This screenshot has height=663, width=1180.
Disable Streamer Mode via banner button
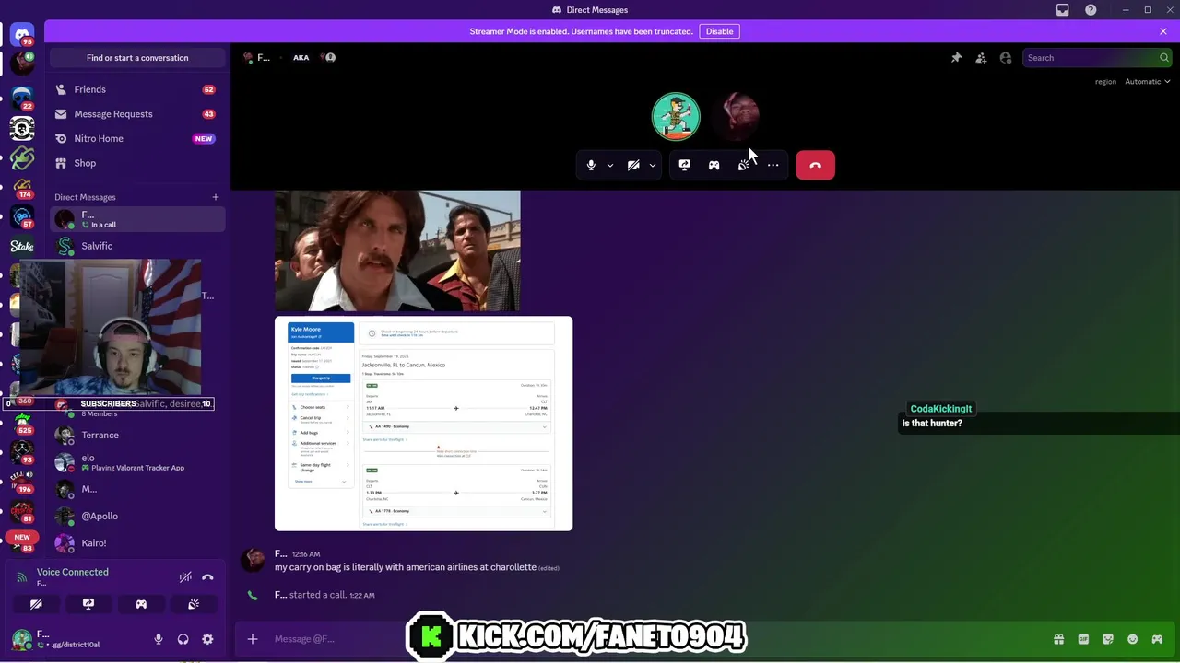719,31
